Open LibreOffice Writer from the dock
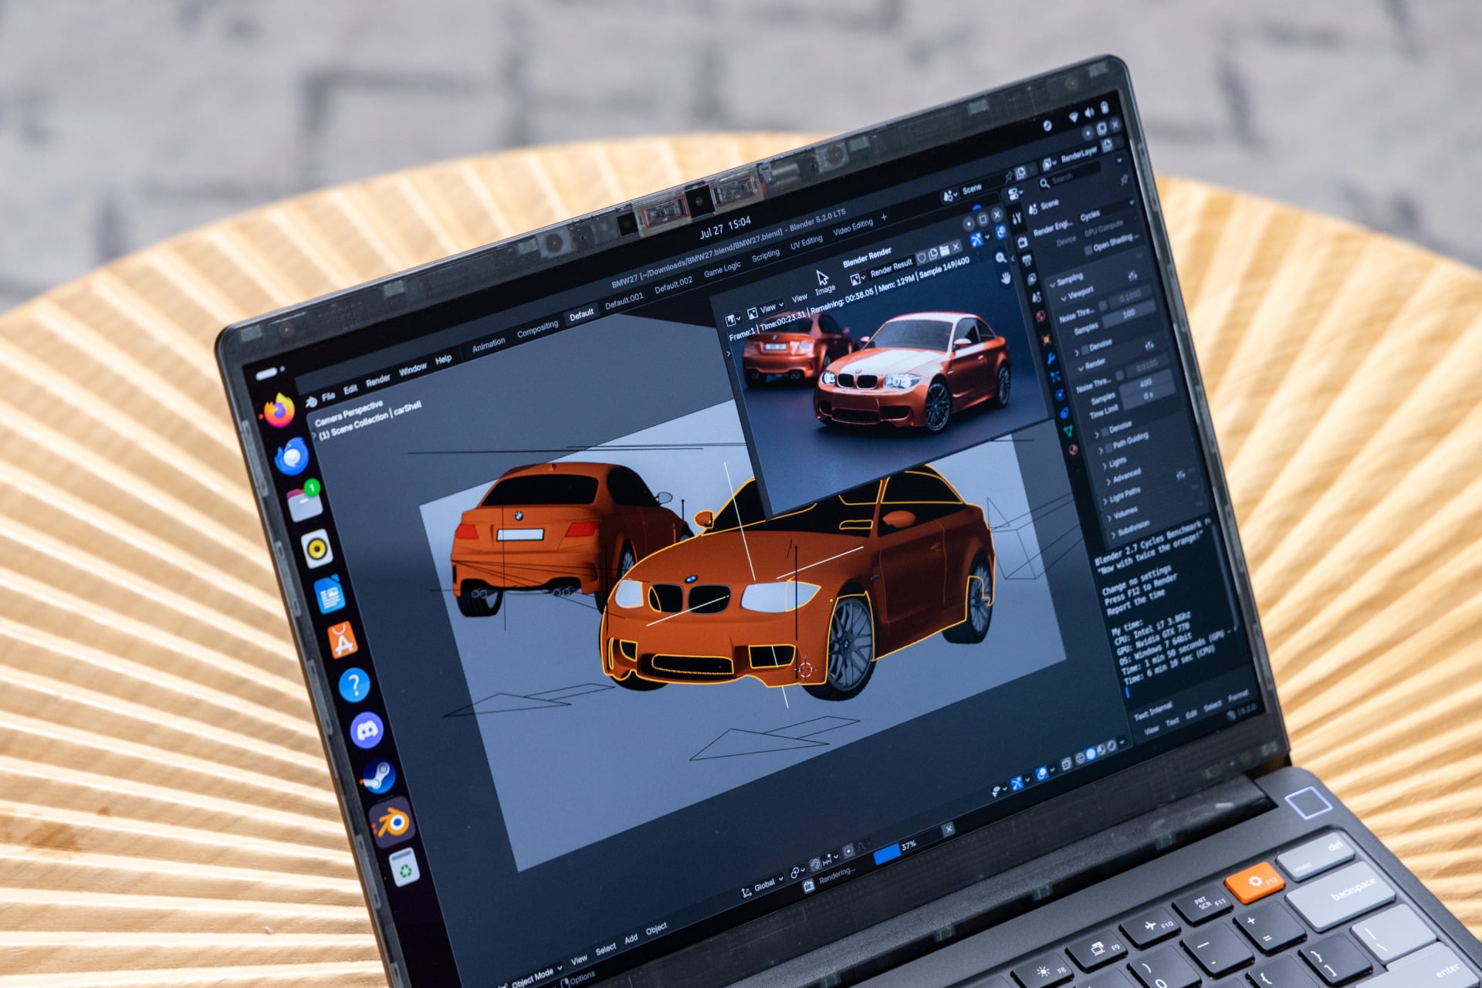 coord(330,594)
